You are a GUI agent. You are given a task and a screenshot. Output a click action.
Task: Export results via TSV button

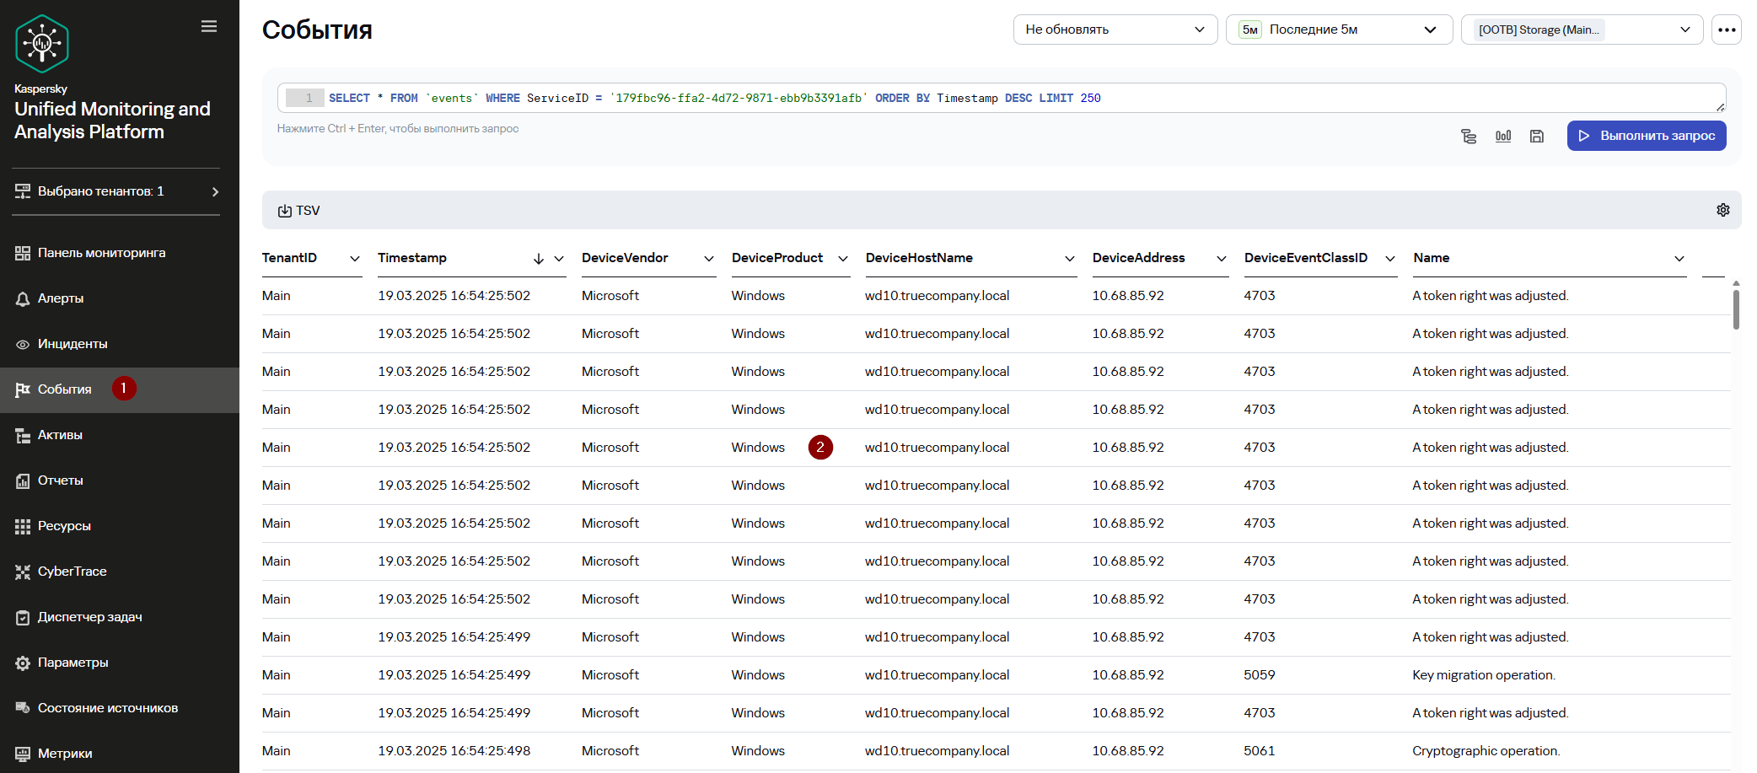point(299,211)
